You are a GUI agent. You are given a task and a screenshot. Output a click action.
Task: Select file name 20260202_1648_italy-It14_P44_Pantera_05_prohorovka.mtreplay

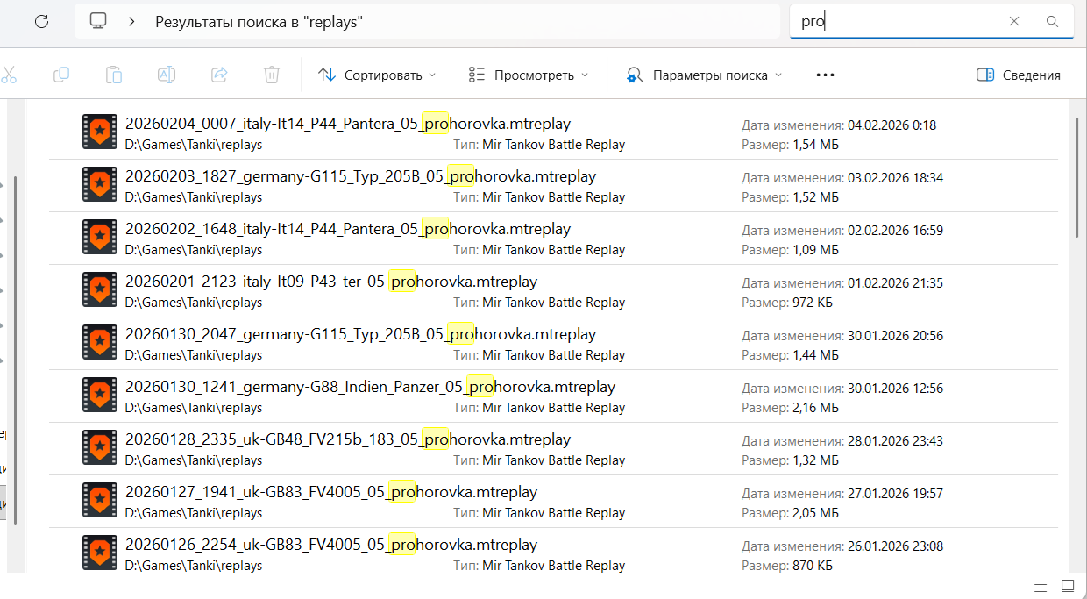(348, 229)
